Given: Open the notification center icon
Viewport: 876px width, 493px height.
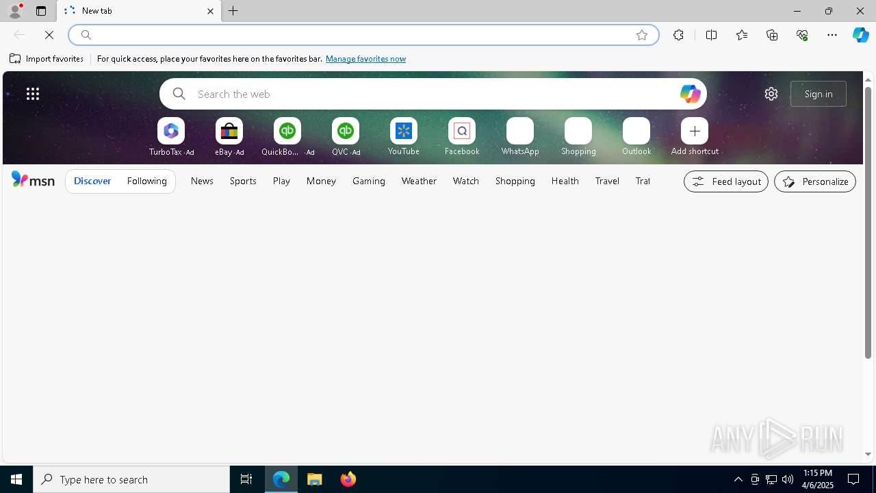Looking at the screenshot, I should point(853,479).
